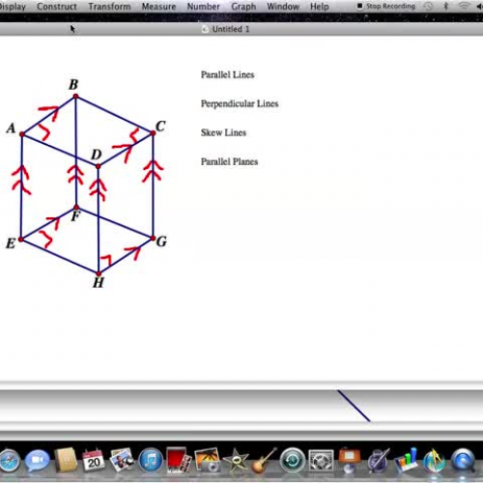The width and height of the screenshot is (483, 483).
Task: Select point D on the prism
Action: [x=99, y=166]
